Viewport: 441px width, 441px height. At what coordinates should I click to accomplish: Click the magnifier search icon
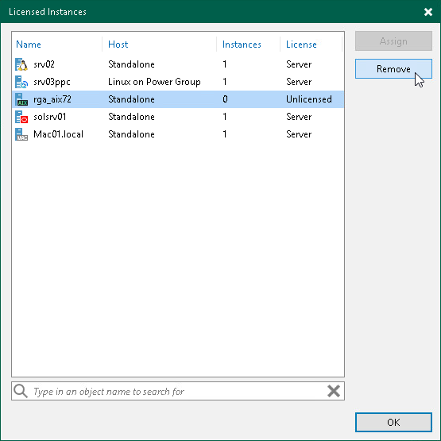pos(21,391)
